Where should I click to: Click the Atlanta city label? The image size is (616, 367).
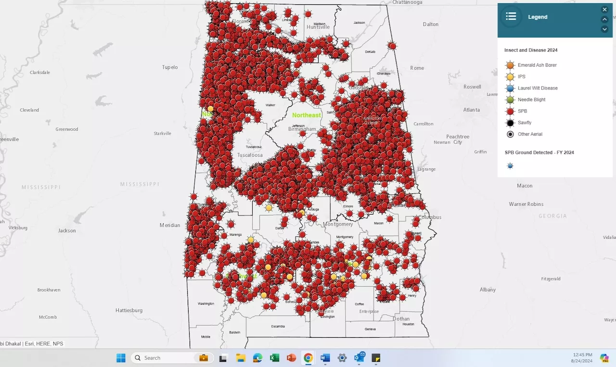[471, 110]
